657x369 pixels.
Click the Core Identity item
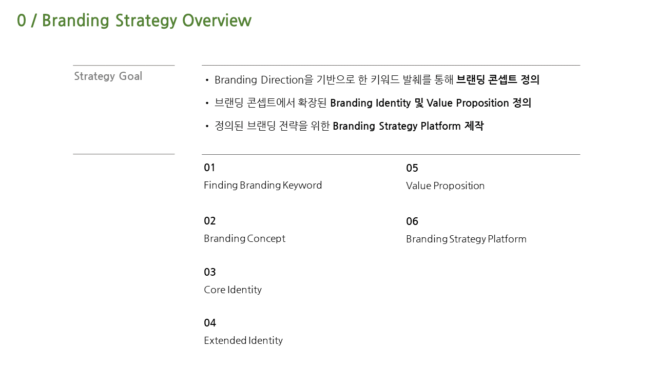click(233, 290)
